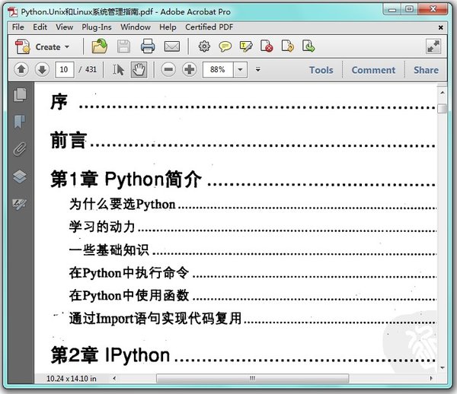This screenshot has width=457, height=394.
Task: Click the Email envelope icon
Action: click(x=172, y=46)
